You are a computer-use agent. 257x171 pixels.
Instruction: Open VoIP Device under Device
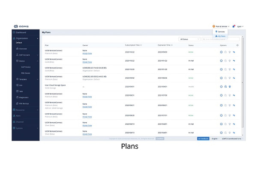[26, 67]
